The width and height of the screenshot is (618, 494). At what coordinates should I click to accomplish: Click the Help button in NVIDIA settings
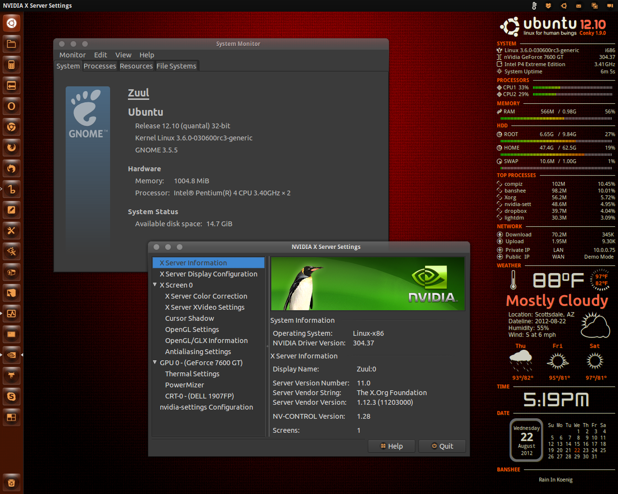pos(392,446)
